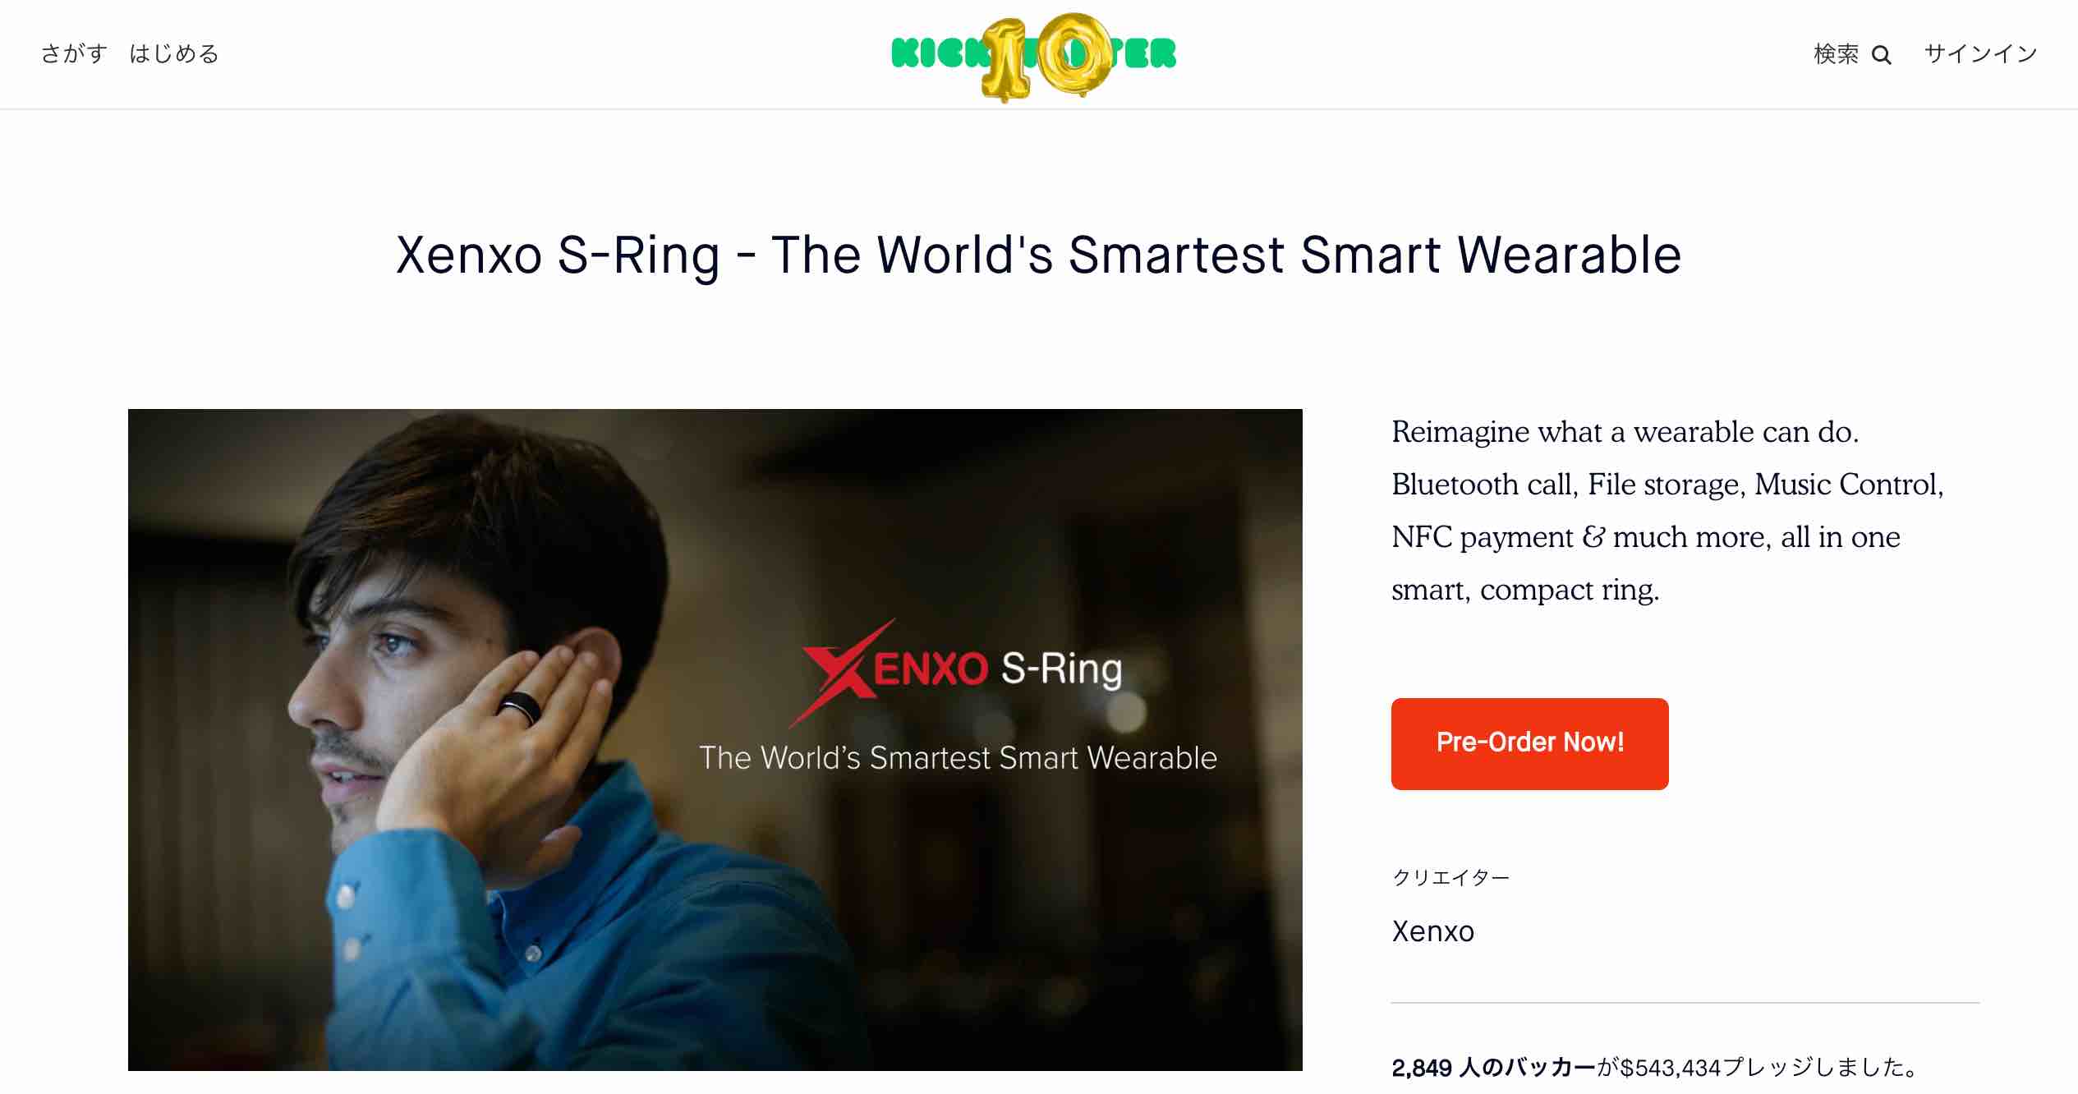
Task: Click the S-Ring text in image
Action: point(1061,669)
